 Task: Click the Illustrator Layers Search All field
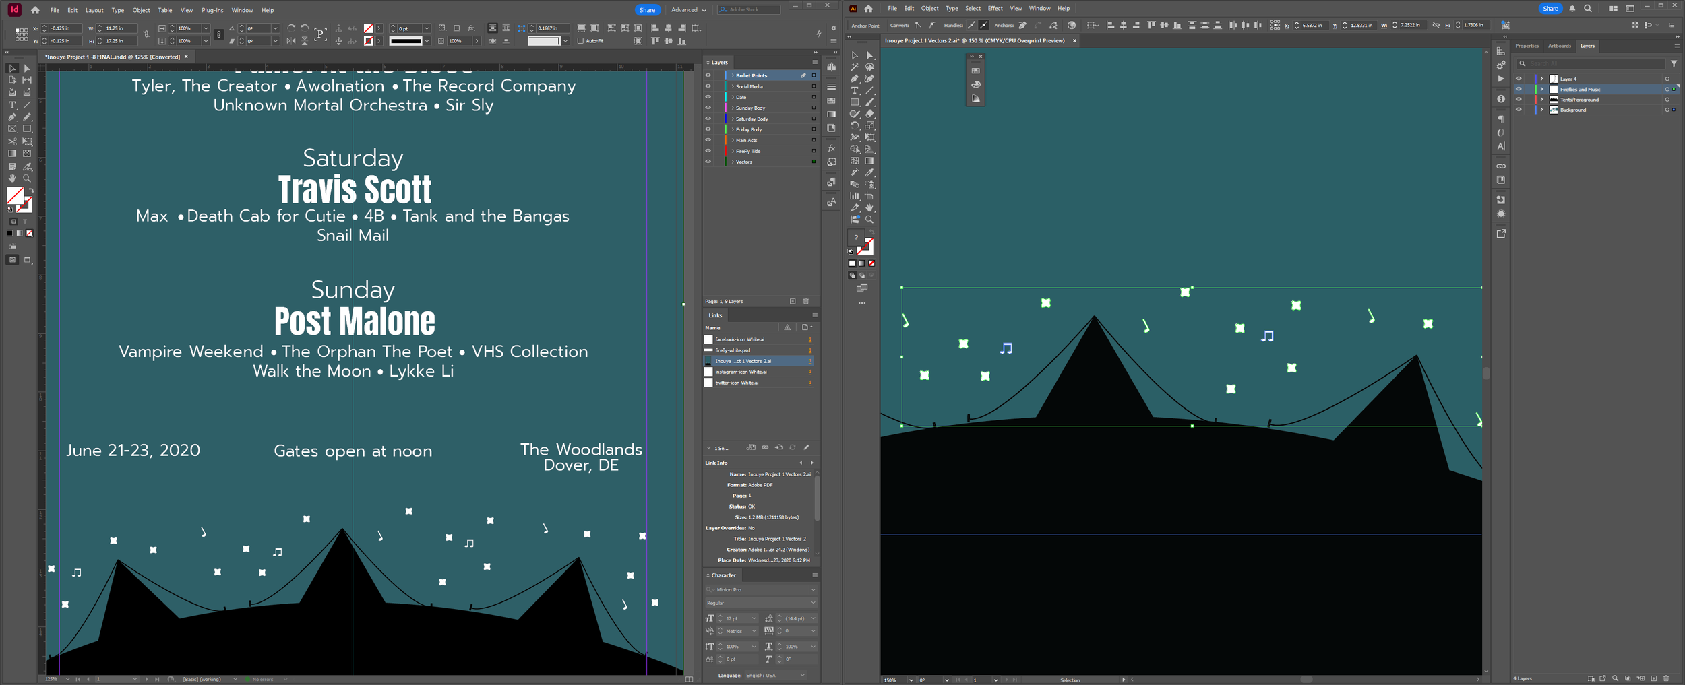[x=1591, y=63]
